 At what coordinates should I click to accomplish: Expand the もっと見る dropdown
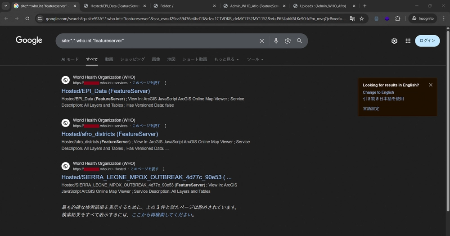coord(226,59)
